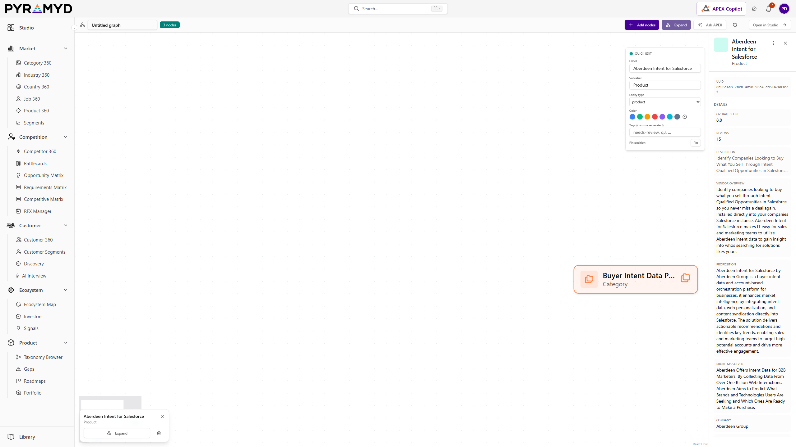The image size is (796, 447).
Task: Click the PYRAMYD logo
Action: pos(39,9)
